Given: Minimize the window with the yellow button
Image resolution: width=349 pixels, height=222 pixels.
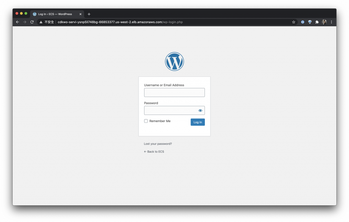Looking at the screenshot, I should 21,13.
